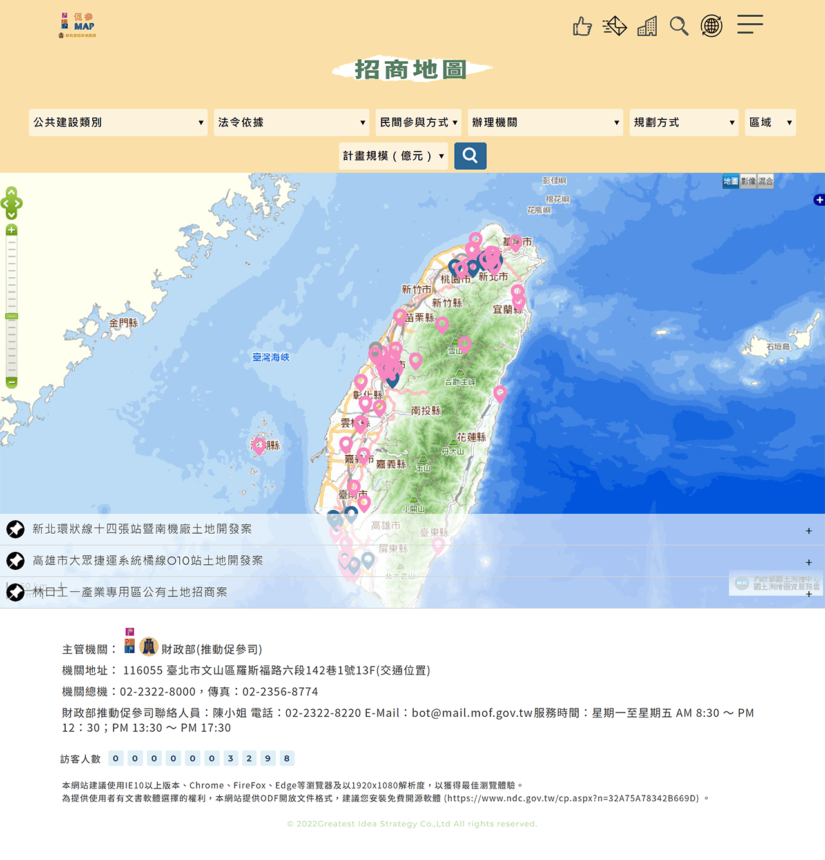Open the mail envelope icon
Screen dimensions: 825x860
click(614, 26)
